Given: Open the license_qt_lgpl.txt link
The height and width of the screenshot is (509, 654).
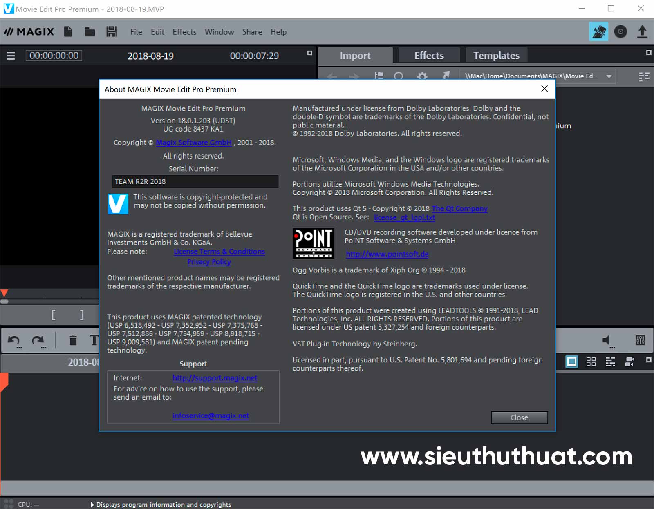Looking at the screenshot, I should (x=404, y=217).
